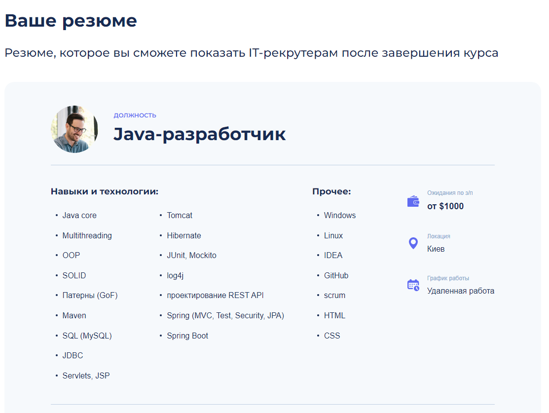Select the 'log4j' skill item

pos(175,276)
